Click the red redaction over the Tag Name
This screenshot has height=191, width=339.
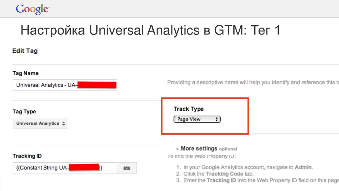click(x=97, y=85)
